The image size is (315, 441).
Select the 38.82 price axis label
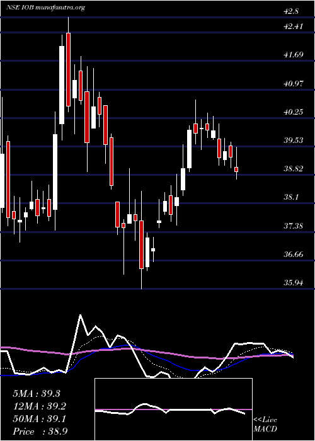294,169
